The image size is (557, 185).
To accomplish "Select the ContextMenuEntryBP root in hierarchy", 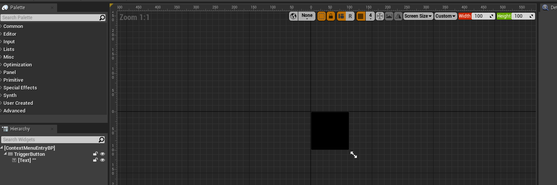I will pos(30,148).
